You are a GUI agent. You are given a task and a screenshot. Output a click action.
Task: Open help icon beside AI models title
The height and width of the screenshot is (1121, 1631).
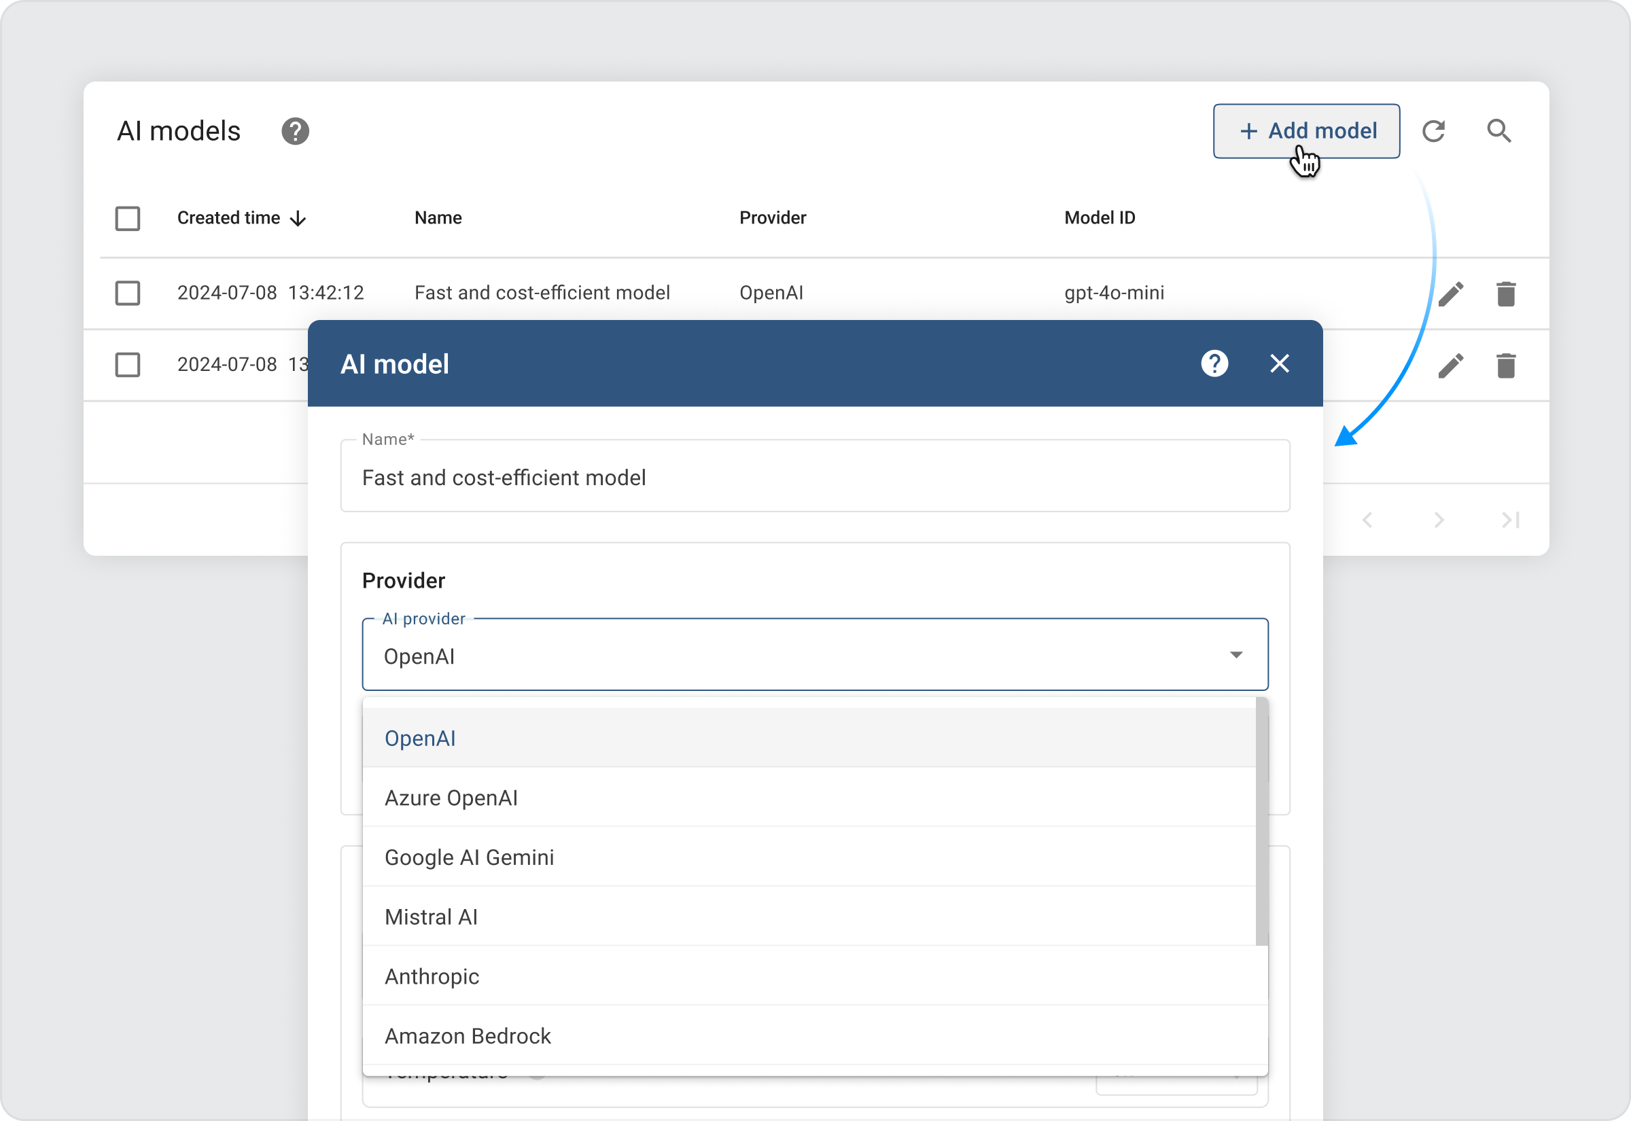click(295, 131)
